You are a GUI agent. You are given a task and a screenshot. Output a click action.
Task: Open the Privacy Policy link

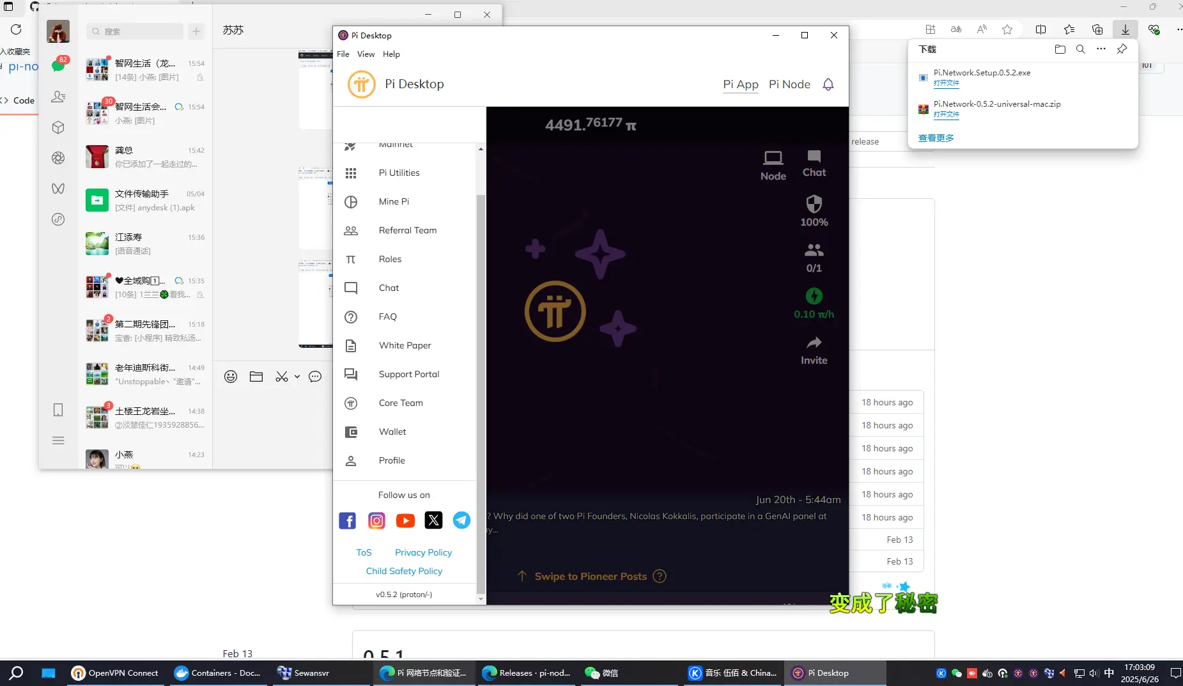[423, 552]
